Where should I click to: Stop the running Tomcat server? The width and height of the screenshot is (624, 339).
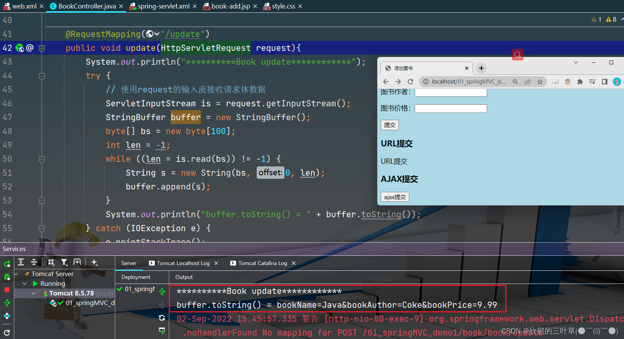[7, 290]
